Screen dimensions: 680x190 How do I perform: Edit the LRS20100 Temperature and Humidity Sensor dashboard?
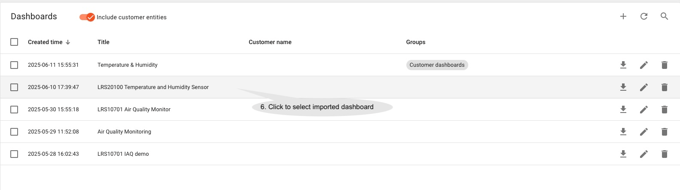click(643, 87)
